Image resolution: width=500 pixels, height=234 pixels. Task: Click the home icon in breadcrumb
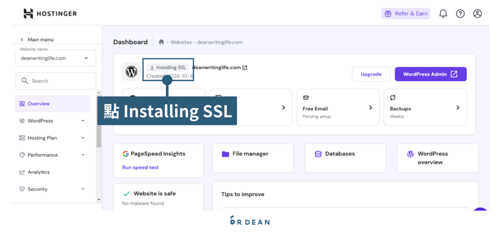click(x=161, y=42)
